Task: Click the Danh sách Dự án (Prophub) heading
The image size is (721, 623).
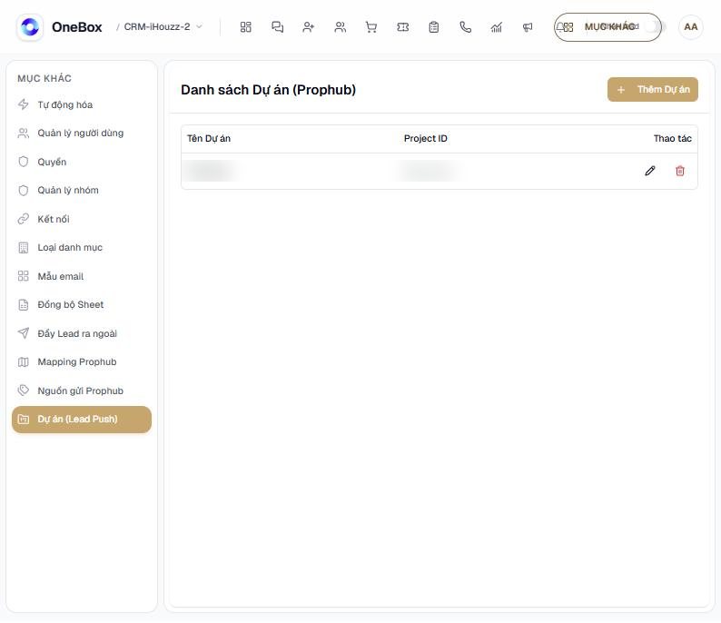Action: 268,90
